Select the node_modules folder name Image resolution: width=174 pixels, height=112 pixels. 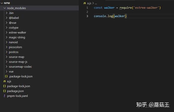(17, 8)
